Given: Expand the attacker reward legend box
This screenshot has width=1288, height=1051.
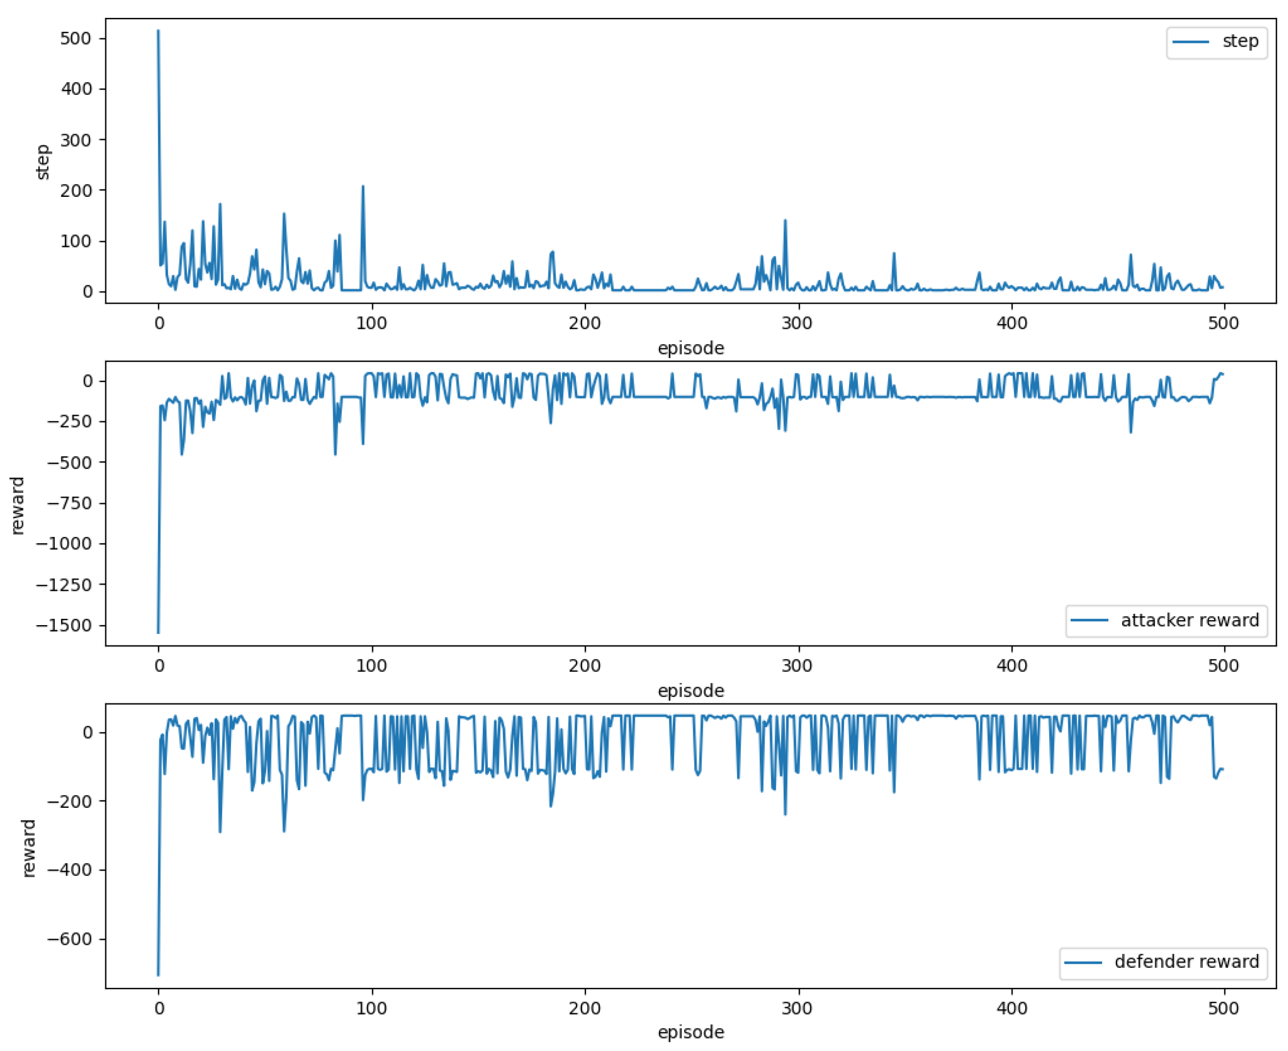Looking at the screenshot, I should pos(1166,620).
